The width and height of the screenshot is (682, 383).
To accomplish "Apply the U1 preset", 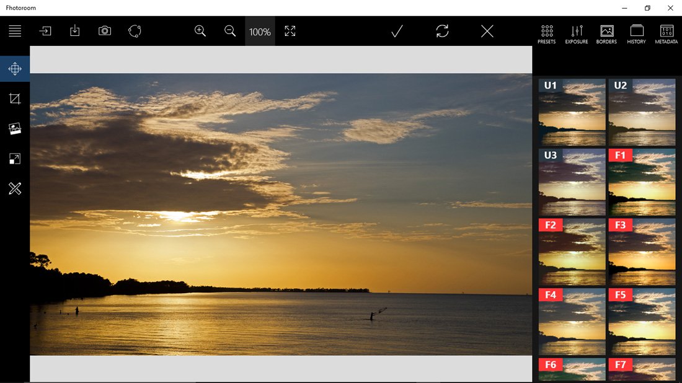I will pos(572,112).
